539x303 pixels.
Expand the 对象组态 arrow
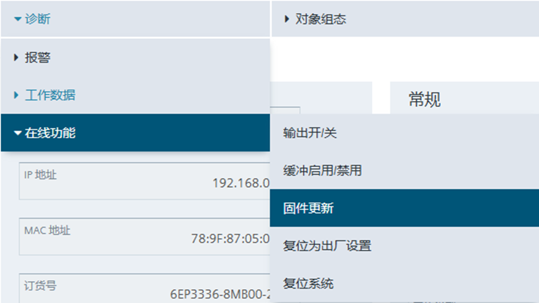(287, 20)
